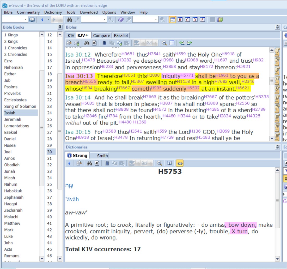
Task: Switch to the KJV Bible tab
Action: pos(71,35)
